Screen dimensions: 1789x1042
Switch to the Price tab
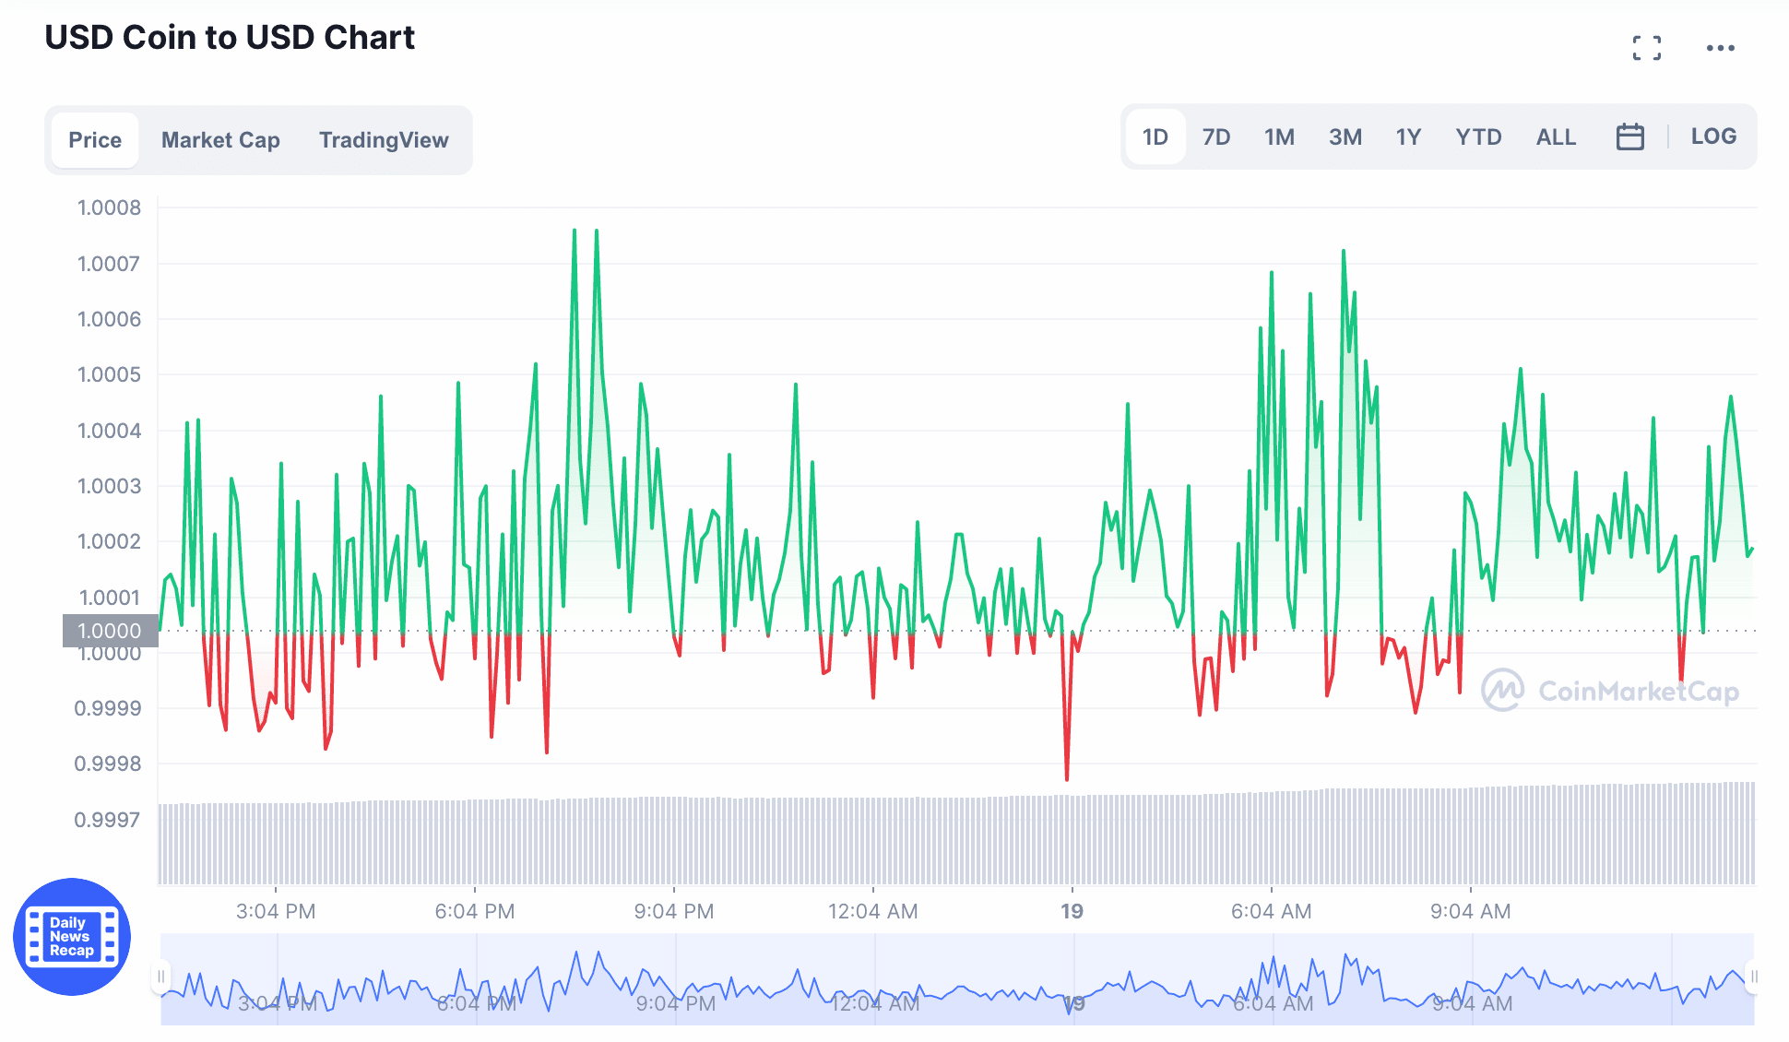95,140
